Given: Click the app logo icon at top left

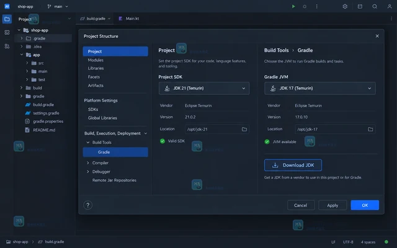Looking at the screenshot, I should click(x=7, y=6).
